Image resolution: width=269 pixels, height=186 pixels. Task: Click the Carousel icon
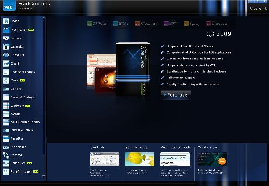tap(6, 55)
